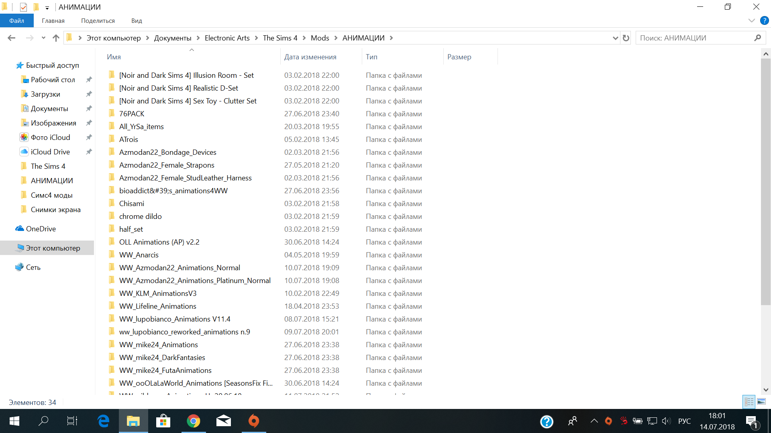Go up one folder level
771x433 pixels.
click(56, 38)
